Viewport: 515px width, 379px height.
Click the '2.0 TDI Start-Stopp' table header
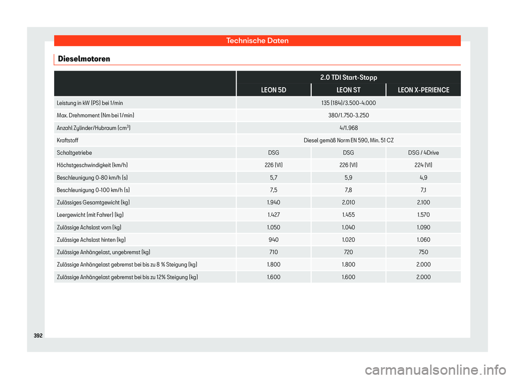click(349, 78)
